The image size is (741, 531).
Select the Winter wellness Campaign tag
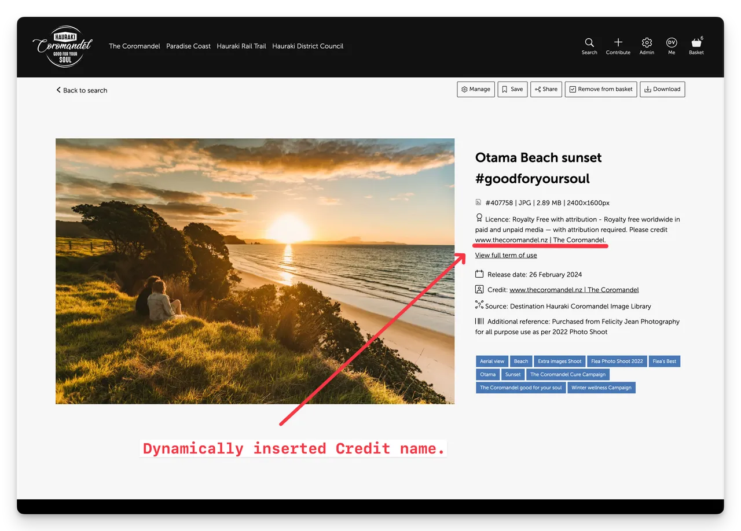click(601, 388)
